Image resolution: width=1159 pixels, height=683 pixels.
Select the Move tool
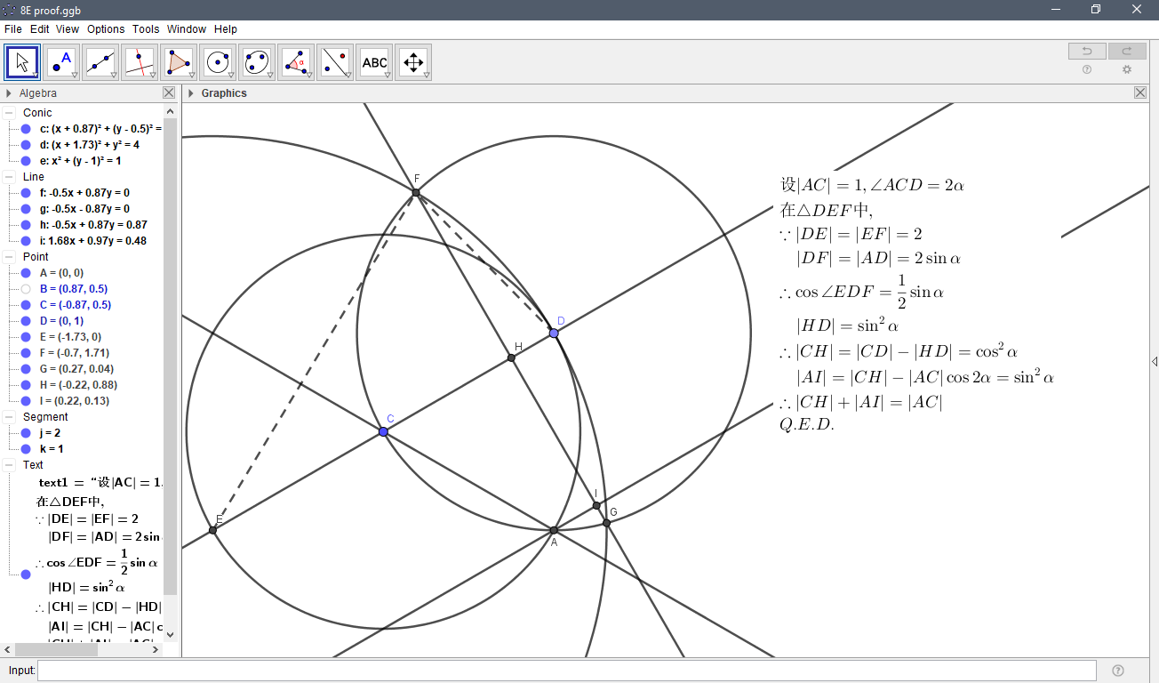coord(21,61)
